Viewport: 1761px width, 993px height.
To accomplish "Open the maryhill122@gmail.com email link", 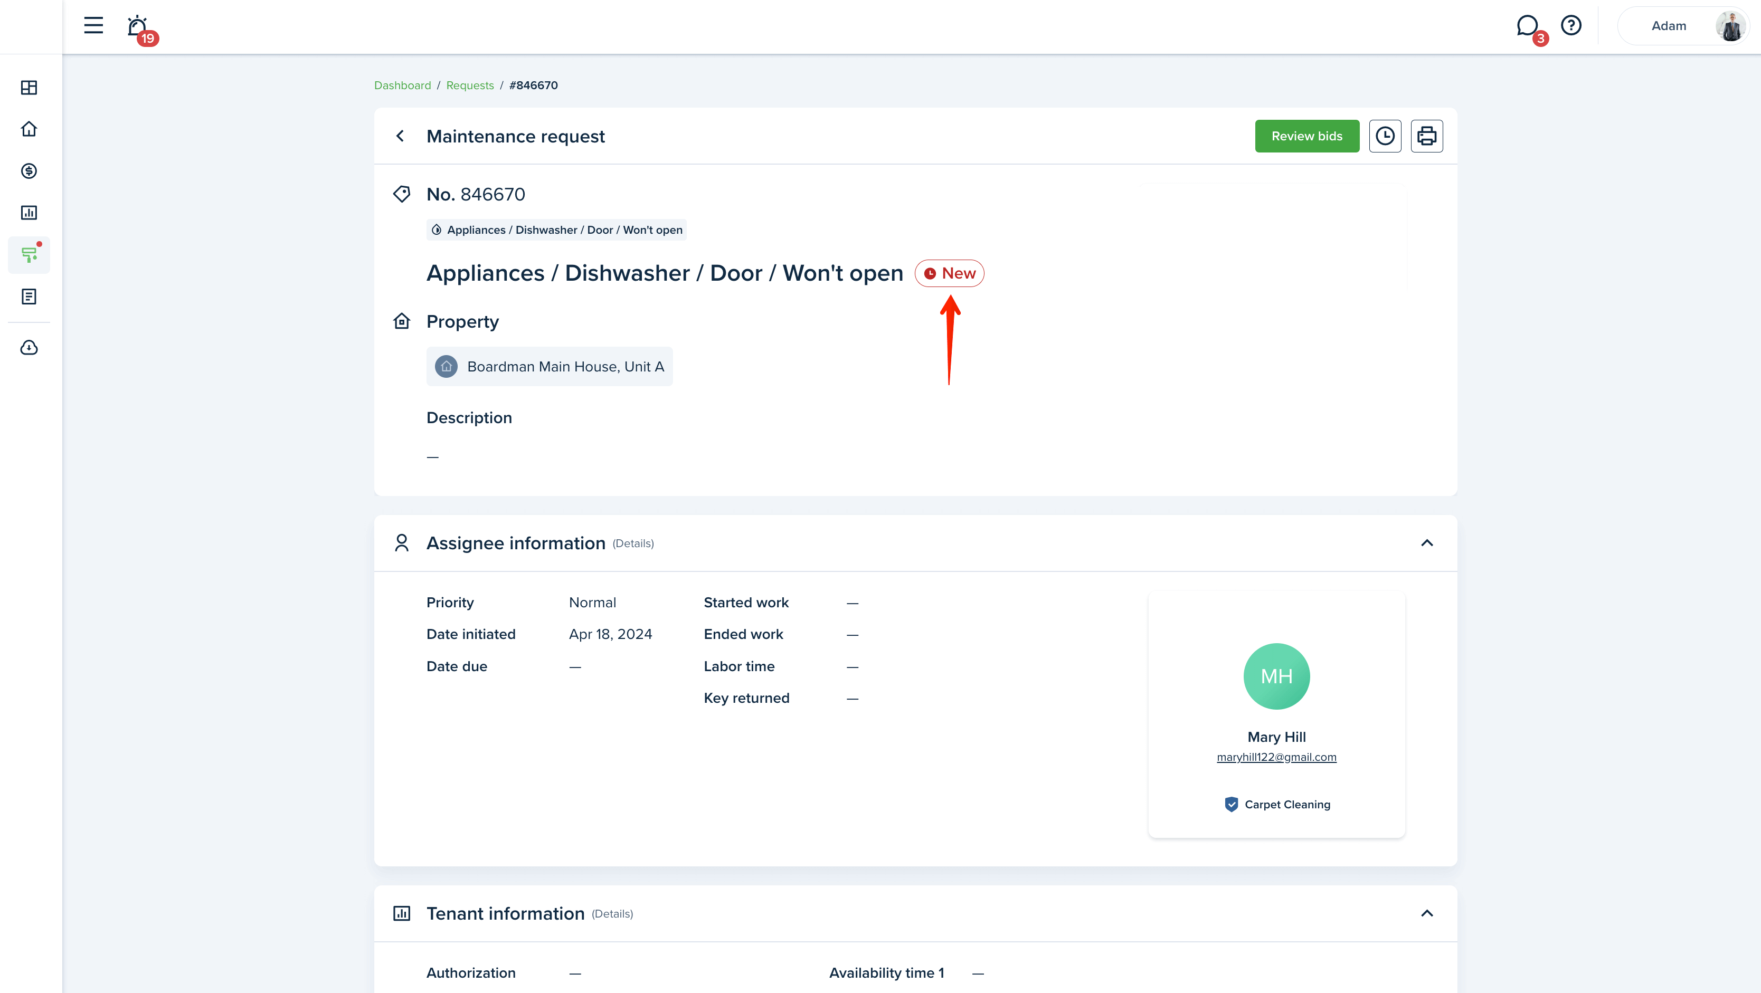I will tap(1276, 757).
